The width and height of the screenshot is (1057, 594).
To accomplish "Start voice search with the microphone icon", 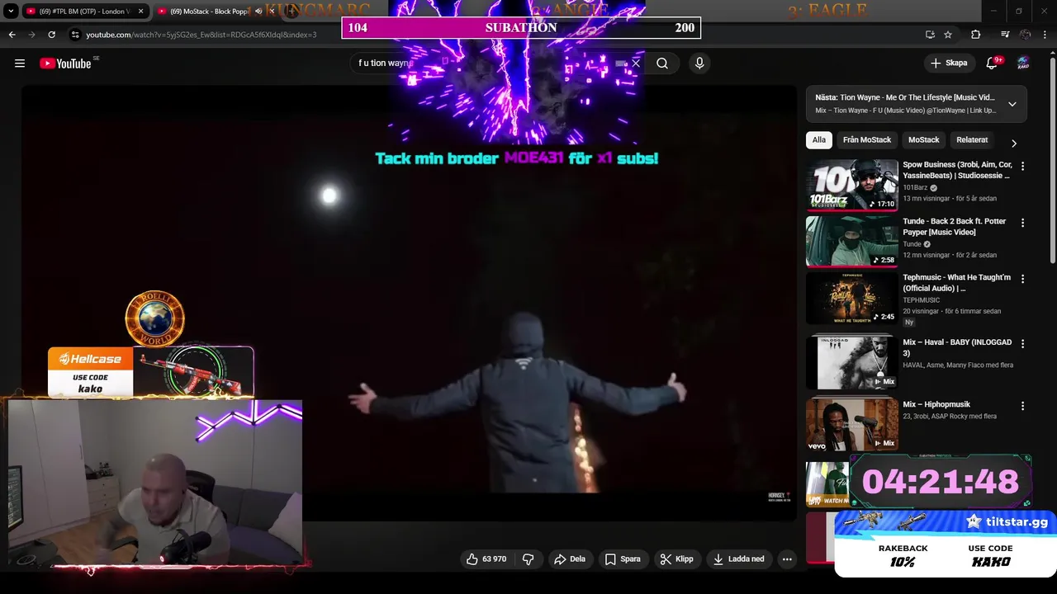I will coord(699,64).
